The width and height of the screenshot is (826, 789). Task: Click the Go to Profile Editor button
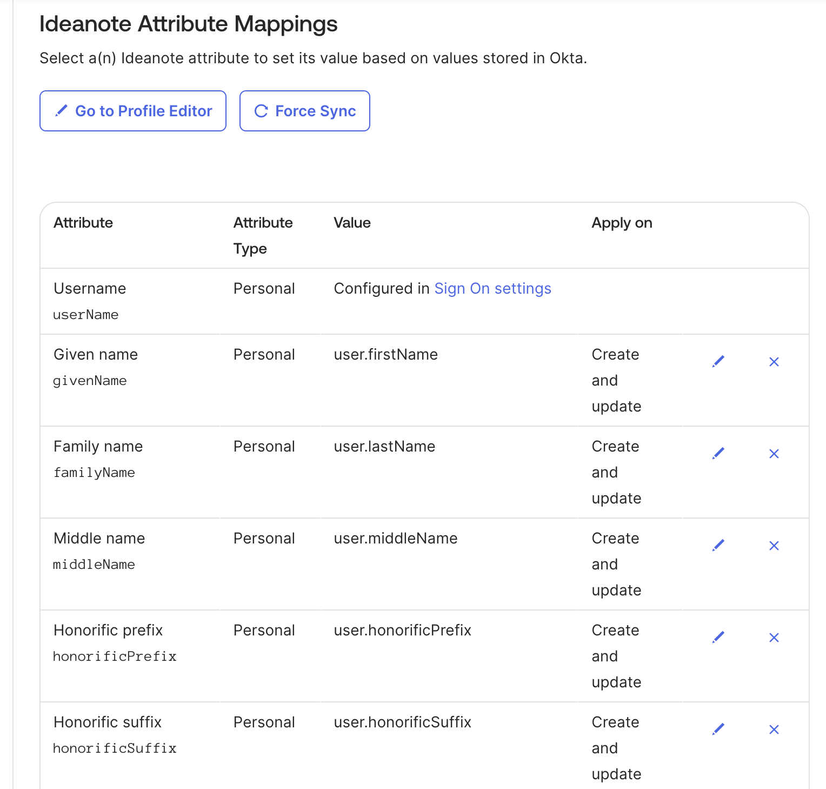pos(133,111)
